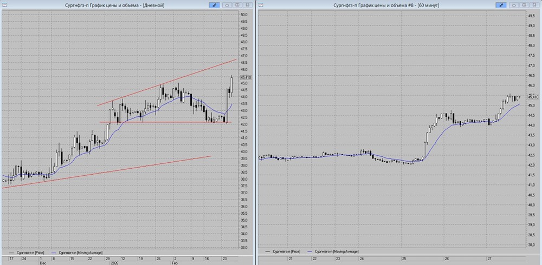Open the system menu icon of the Дневной chart window
542x265 pixels.
click(4, 5)
